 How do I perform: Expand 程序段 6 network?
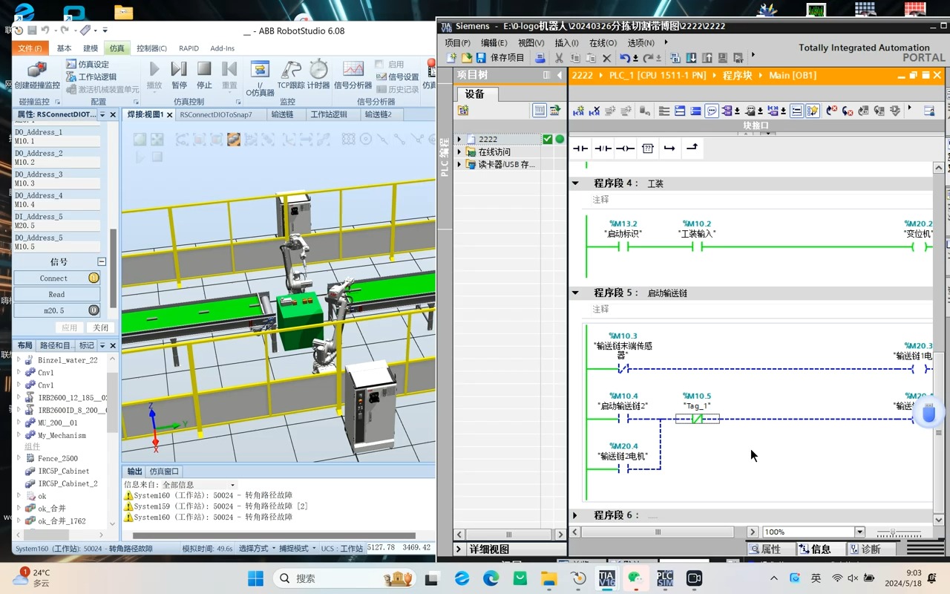point(575,515)
